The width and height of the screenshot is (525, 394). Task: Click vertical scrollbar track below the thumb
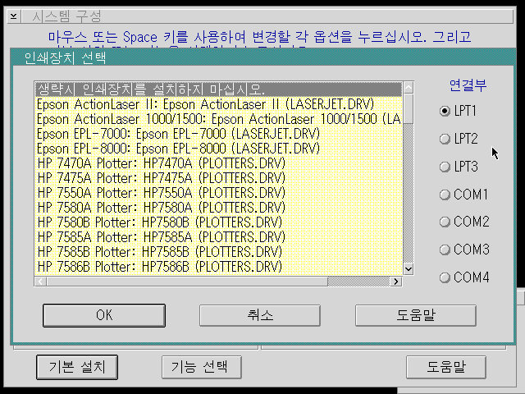pyautogui.click(x=409, y=194)
